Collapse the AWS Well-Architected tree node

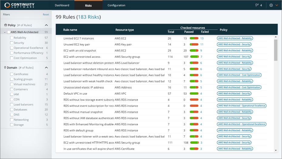(x=5, y=32)
